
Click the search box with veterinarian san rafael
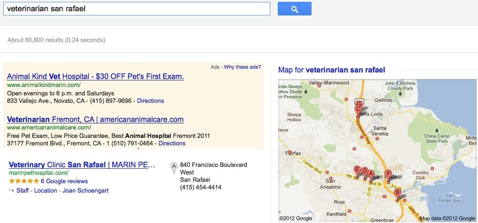point(137,8)
